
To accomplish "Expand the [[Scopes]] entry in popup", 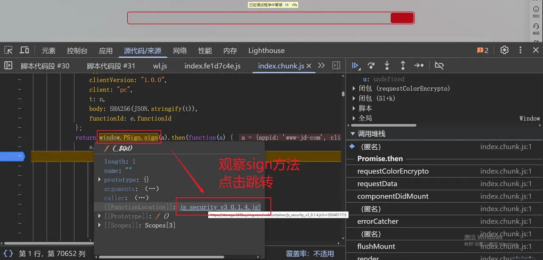I will (x=100, y=226).
